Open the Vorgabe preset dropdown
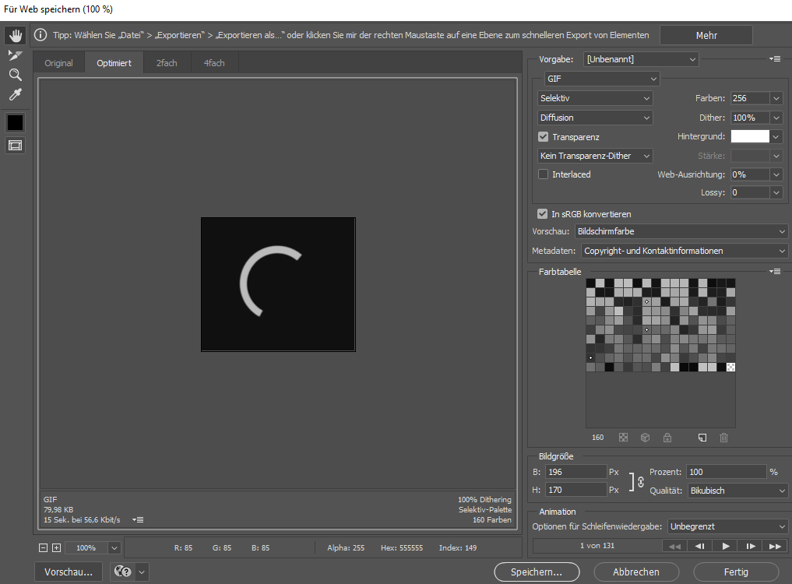 (641, 59)
